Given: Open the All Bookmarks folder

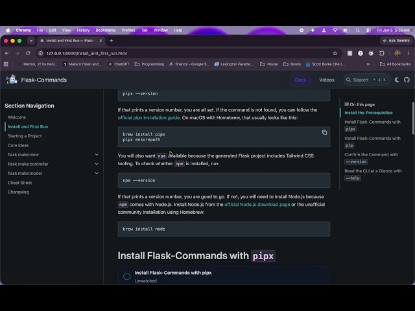Looking at the screenshot, I should (395, 64).
